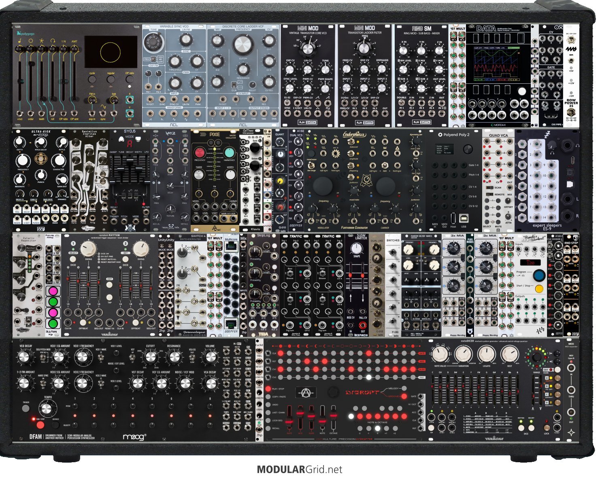600x478 pixels.
Task: Toggle the bottom green 4x MUTE button
Action: 53,324
